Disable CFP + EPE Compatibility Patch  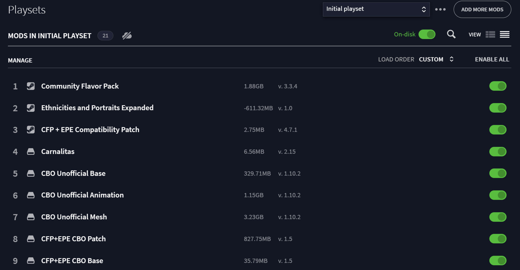tap(498, 130)
